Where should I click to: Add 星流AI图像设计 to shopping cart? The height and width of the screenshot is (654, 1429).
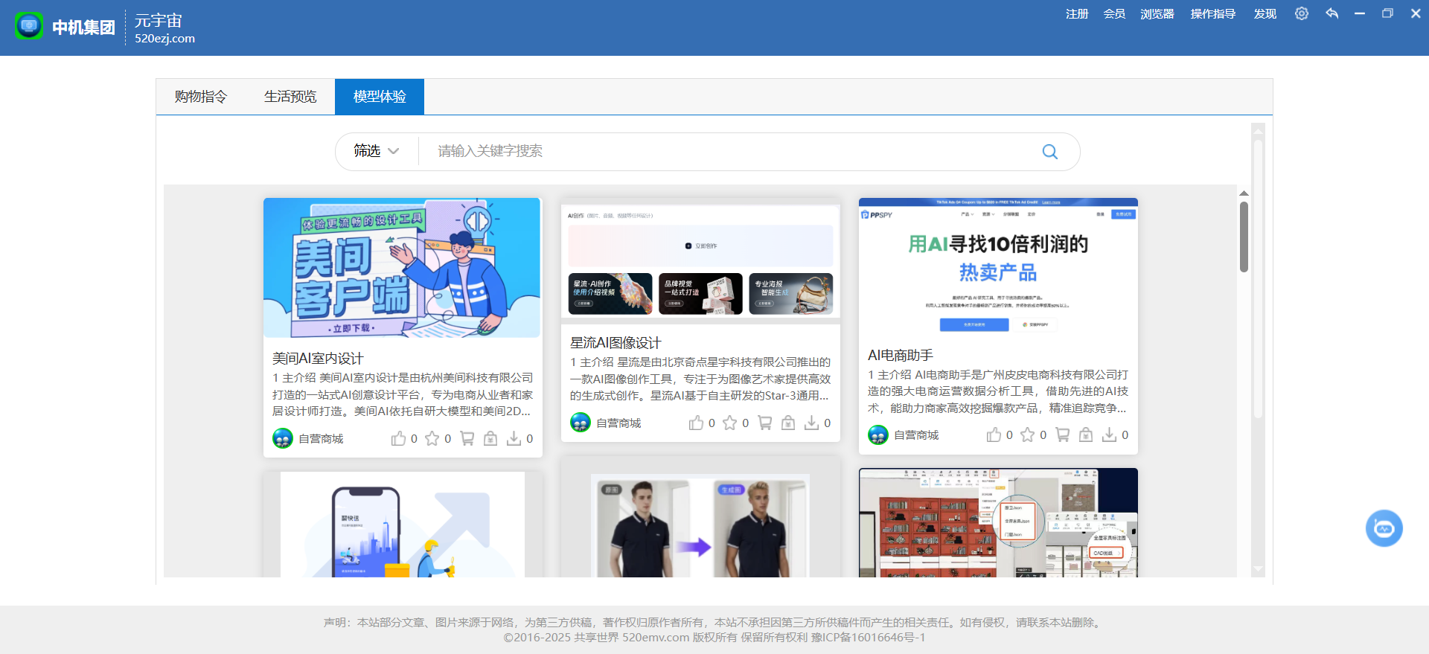(x=764, y=423)
